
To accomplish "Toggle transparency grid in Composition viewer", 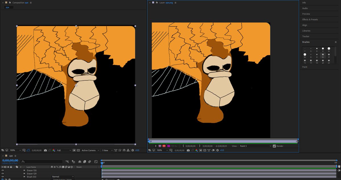I will click(x=78, y=150).
